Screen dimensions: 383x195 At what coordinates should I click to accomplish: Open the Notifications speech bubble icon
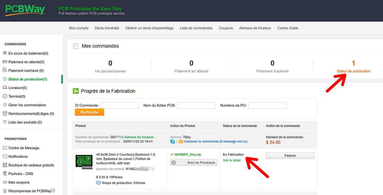[x=5, y=156]
